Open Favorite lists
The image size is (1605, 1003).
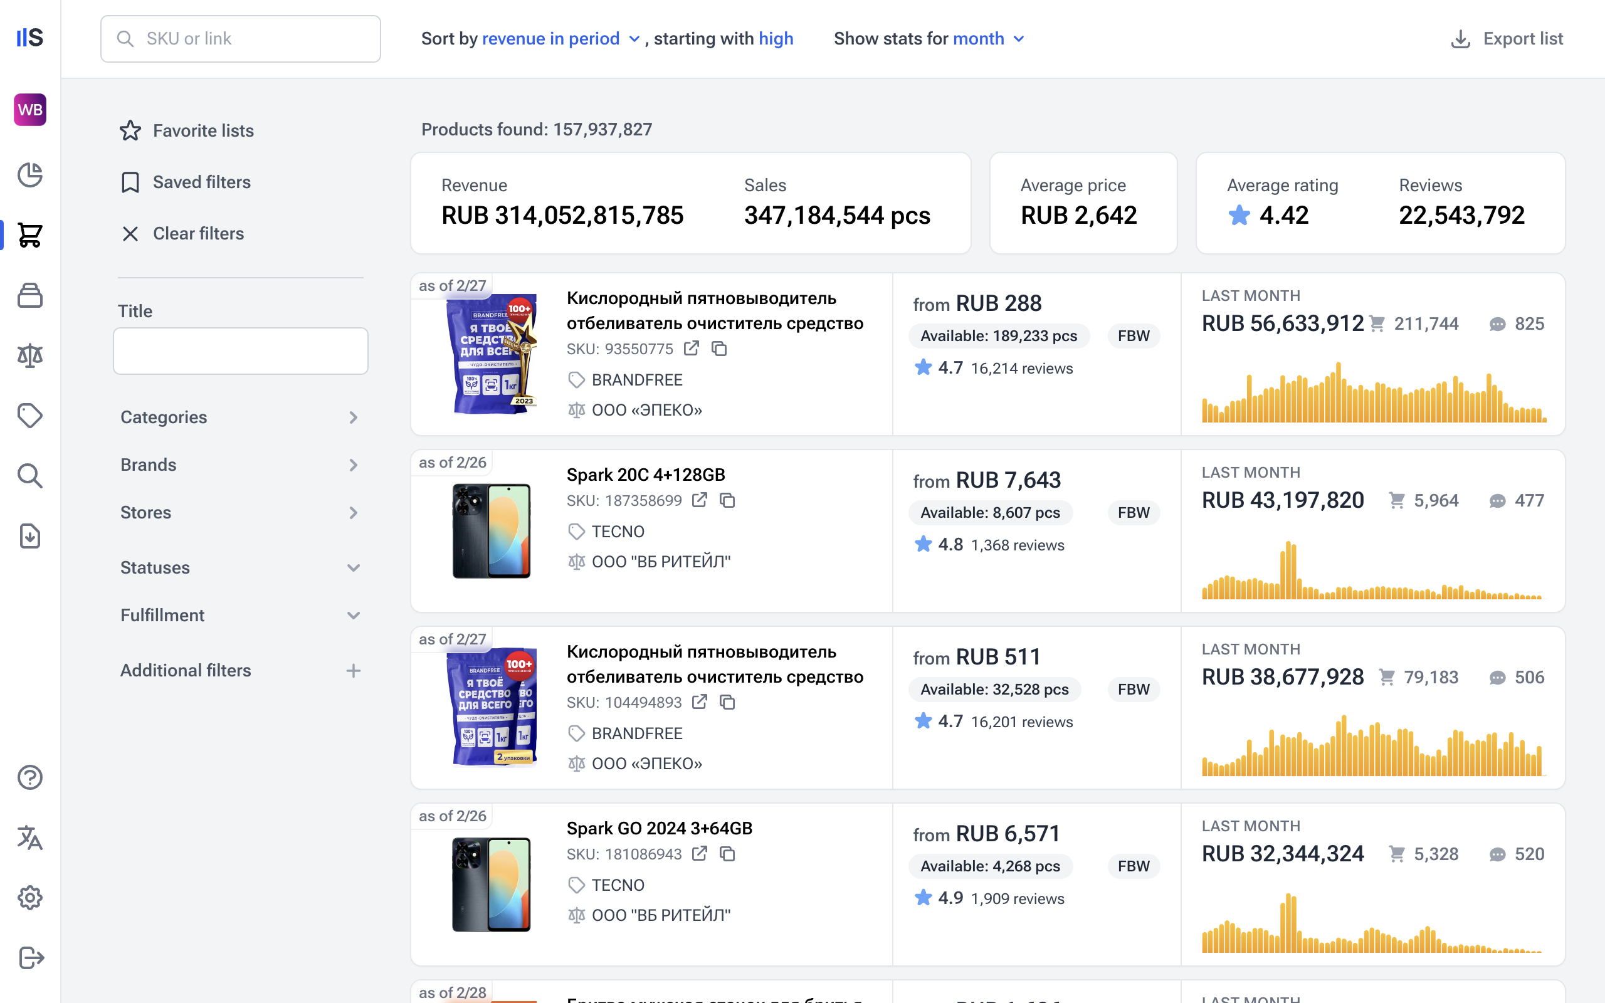(203, 130)
